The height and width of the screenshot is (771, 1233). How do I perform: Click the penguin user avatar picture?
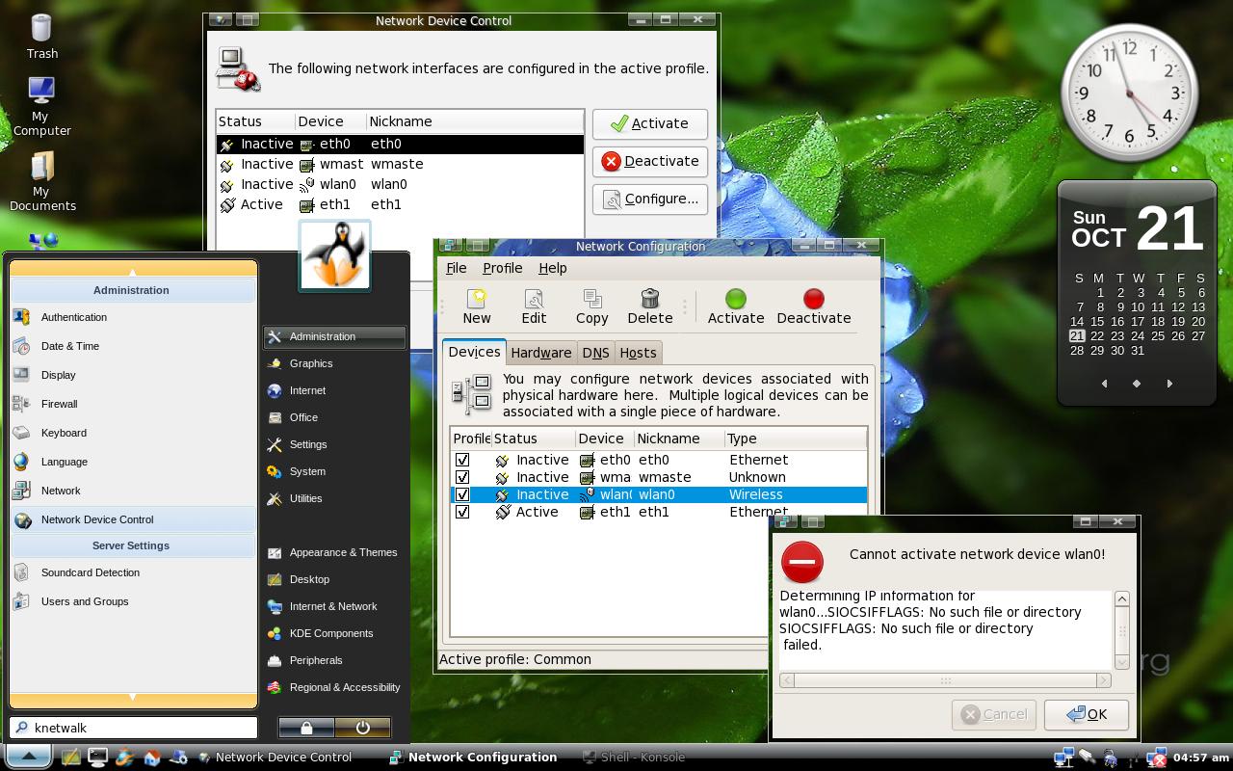pos(334,255)
